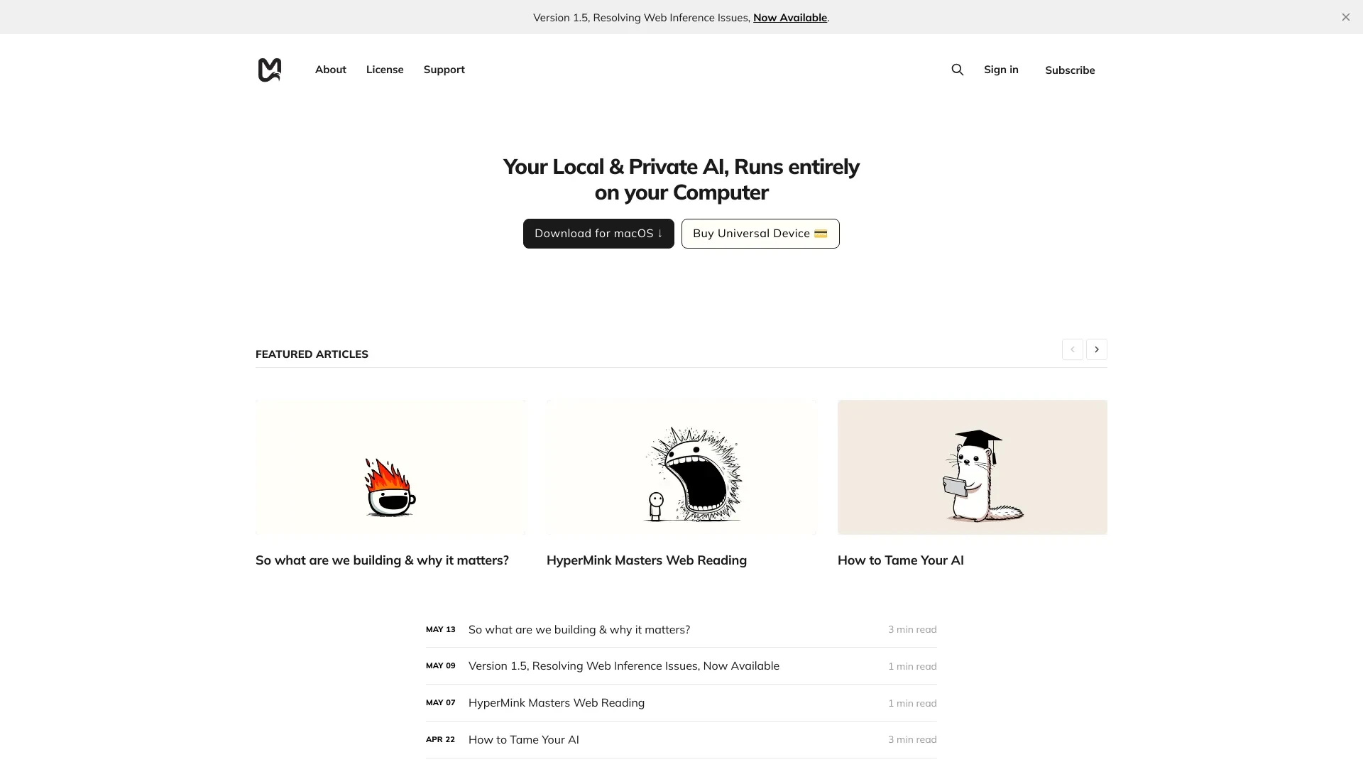Click the How to Tame Your AI article row
Image resolution: width=1363 pixels, height=767 pixels.
pos(681,739)
